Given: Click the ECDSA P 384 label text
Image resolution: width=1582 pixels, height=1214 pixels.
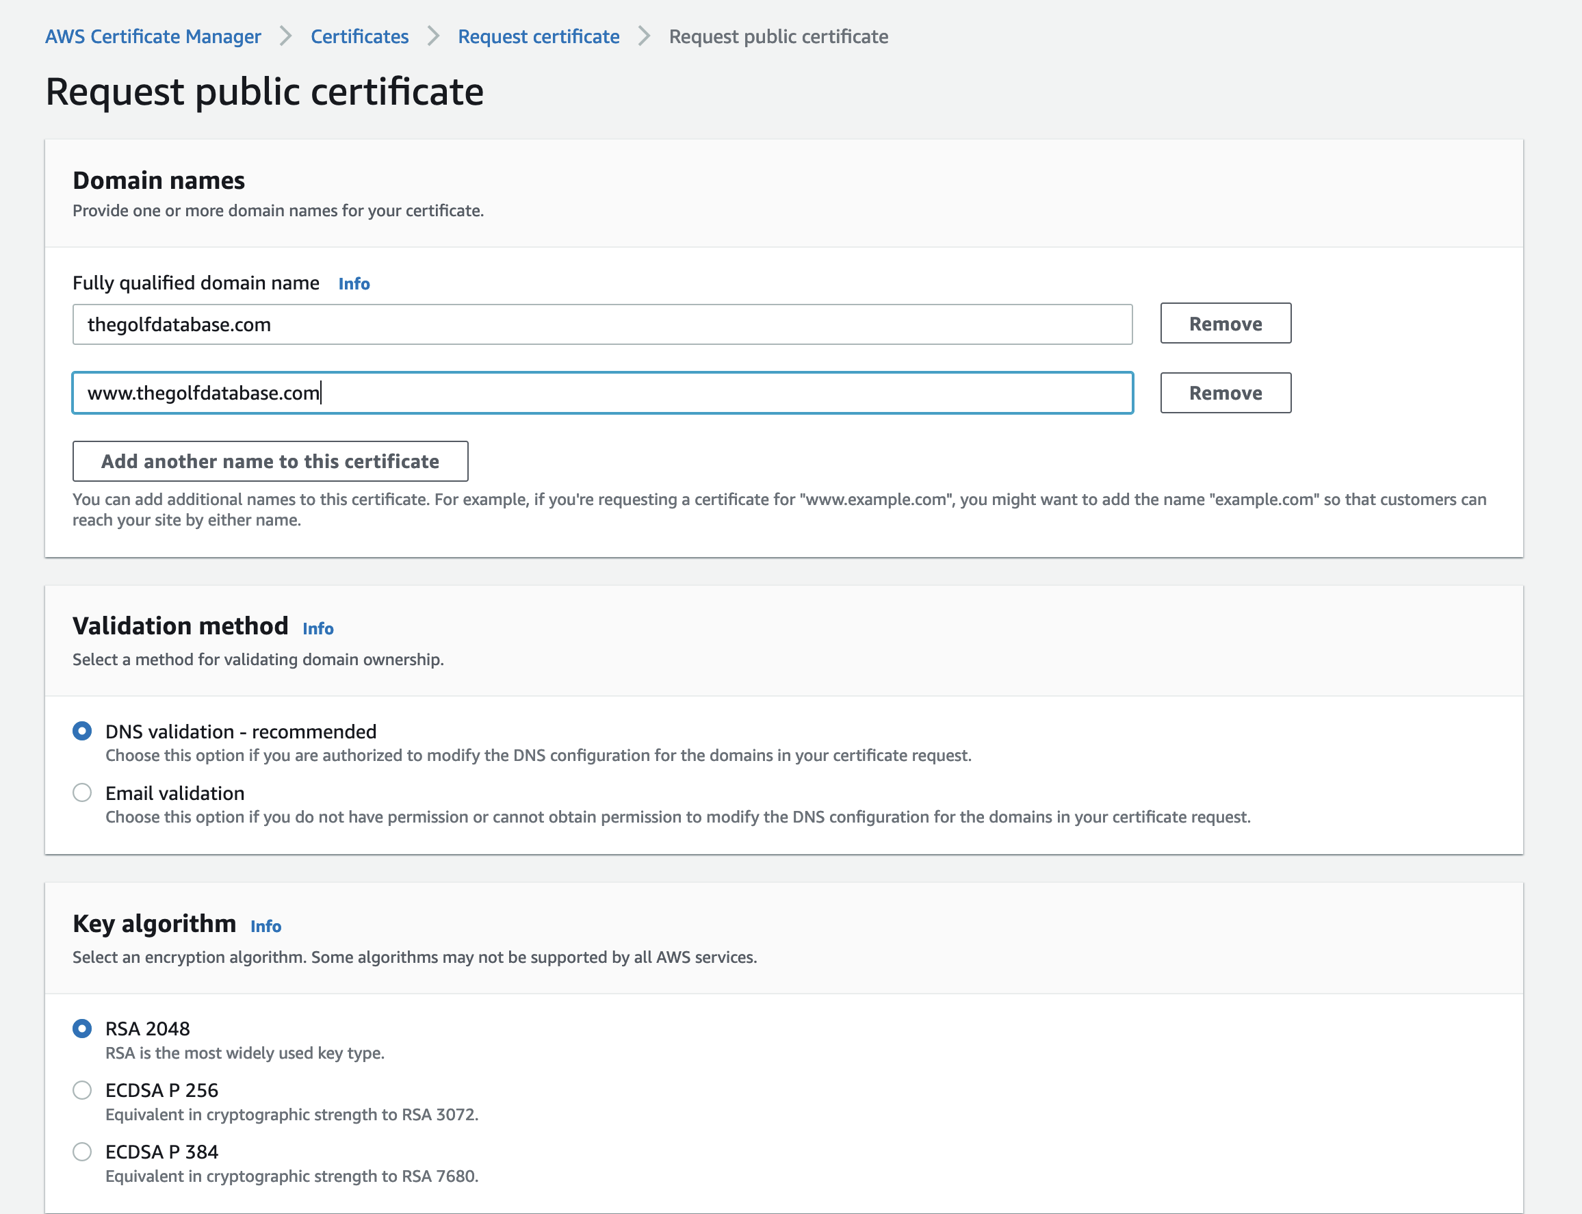Looking at the screenshot, I should [x=161, y=1151].
